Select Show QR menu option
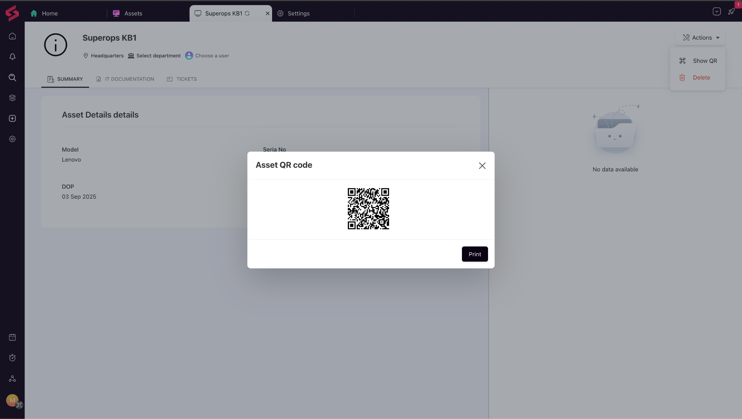742x419 pixels. 704,61
